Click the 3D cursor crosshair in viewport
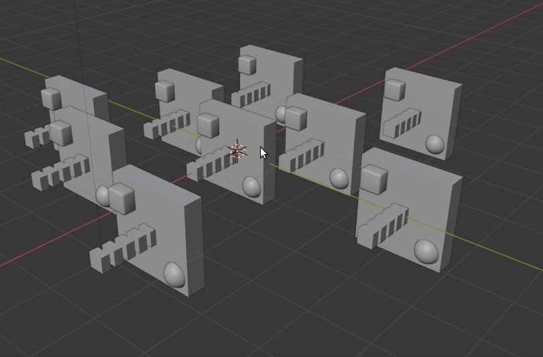Viewport: 543px width, 357px height. (237, 151)
